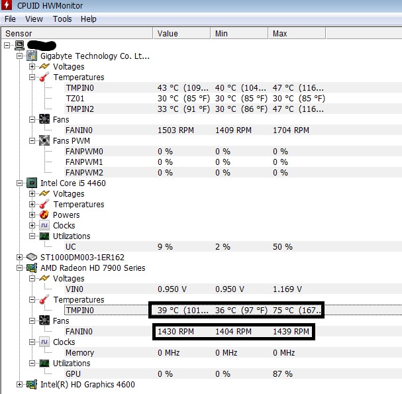
Task: Open the File menu
Action: (10, 19)
